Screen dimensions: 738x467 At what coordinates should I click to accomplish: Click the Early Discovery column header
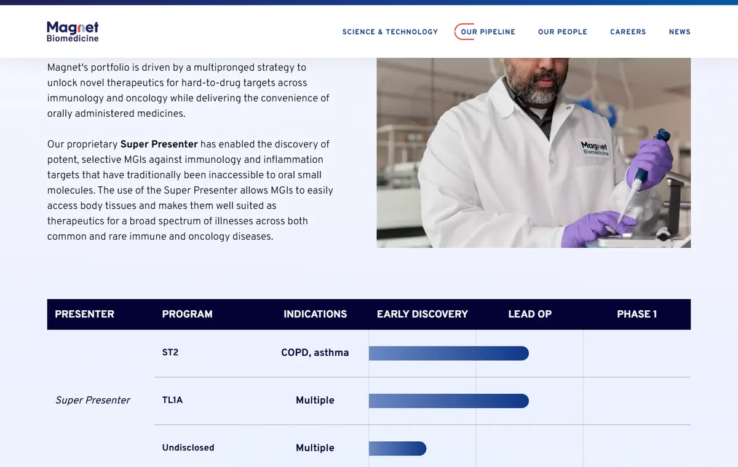(423, 314)
